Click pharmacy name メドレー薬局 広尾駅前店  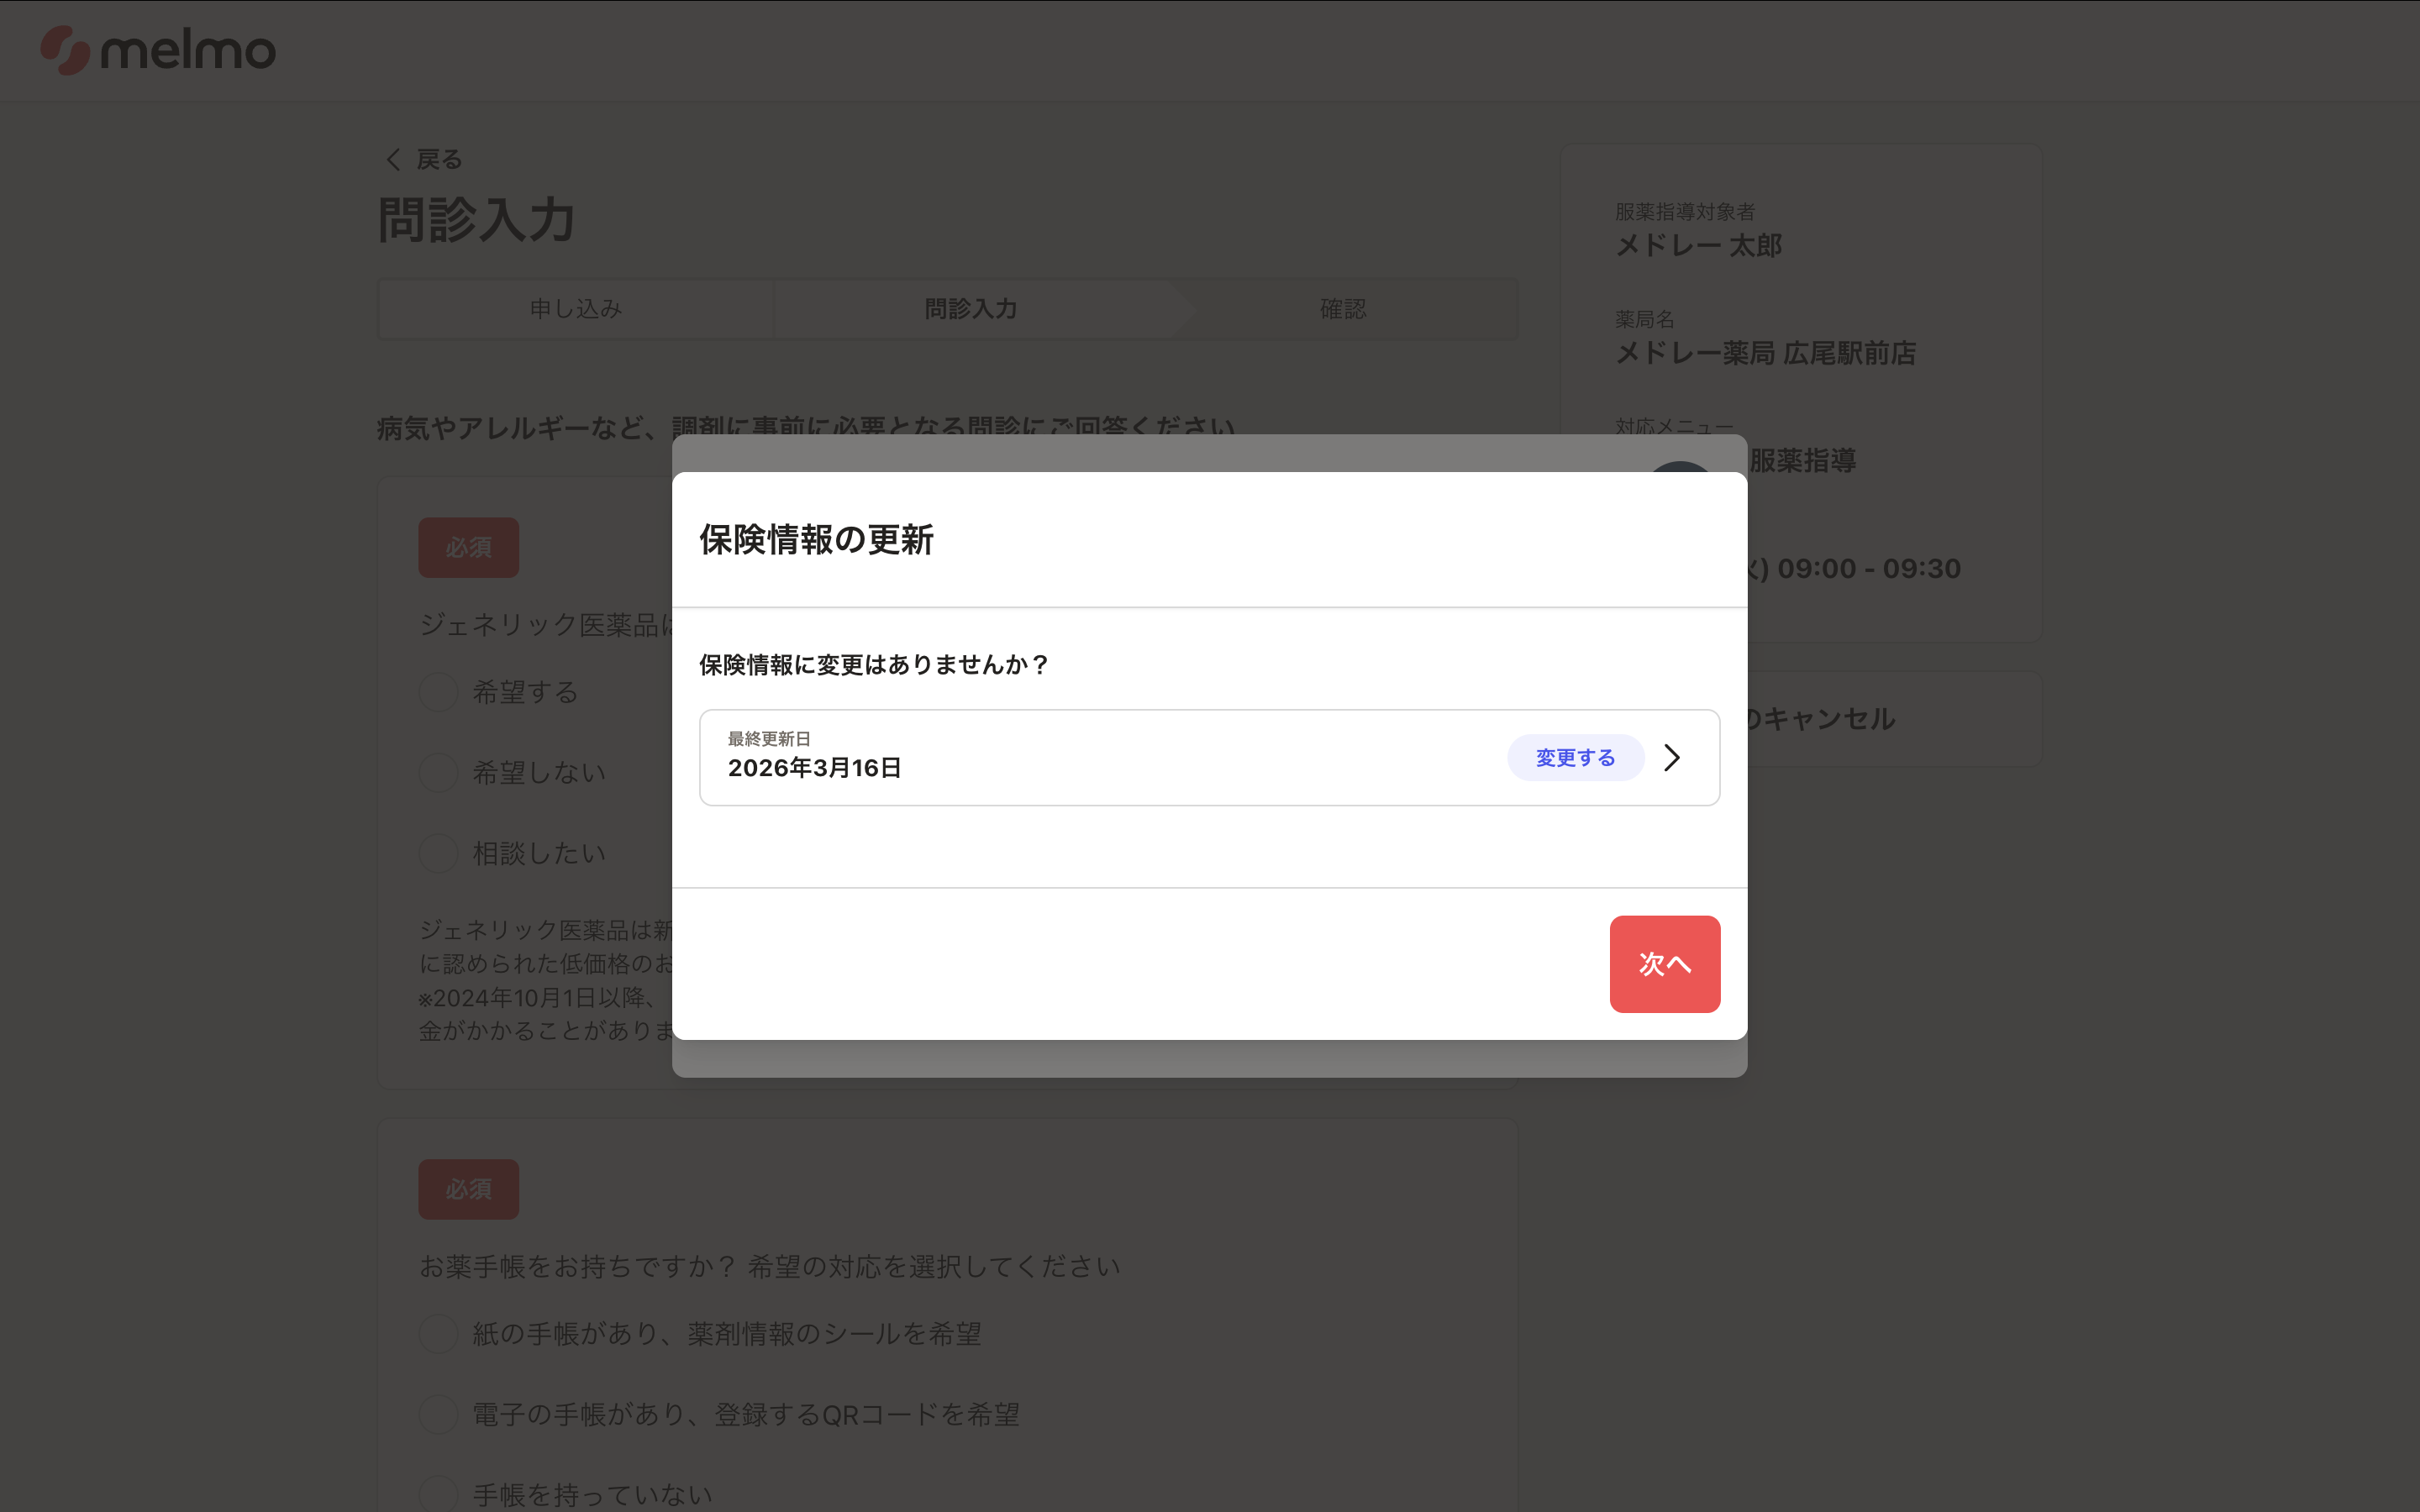1766,353
